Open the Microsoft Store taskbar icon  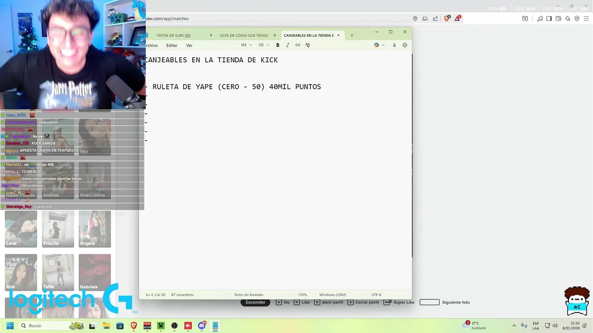point(120,326)
